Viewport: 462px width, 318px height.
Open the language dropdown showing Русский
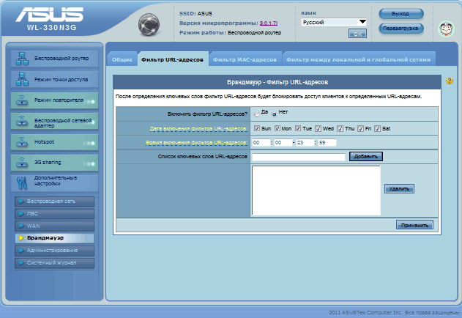[x=333, y=23]
